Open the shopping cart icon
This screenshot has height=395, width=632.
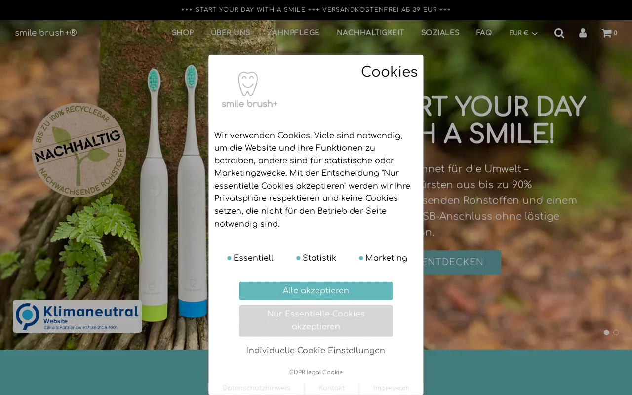click(x=609, y=33)
